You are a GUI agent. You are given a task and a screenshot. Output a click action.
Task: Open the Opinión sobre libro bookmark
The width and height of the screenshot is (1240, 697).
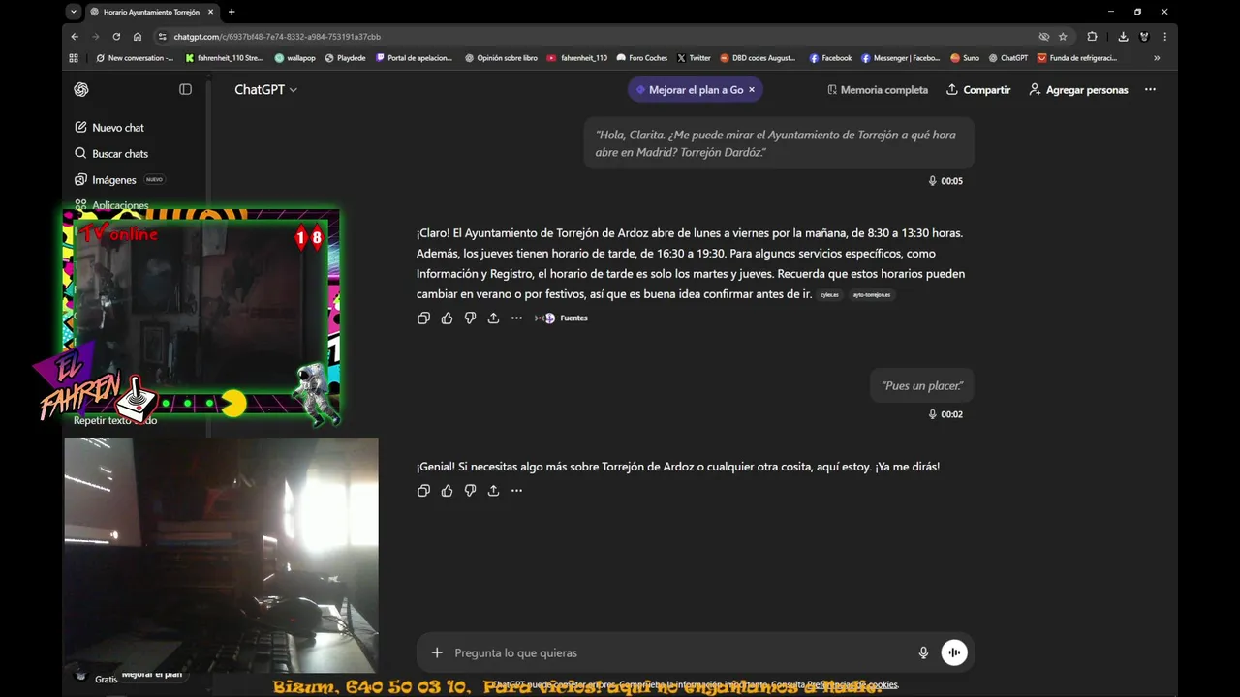[x=501, y=58]
